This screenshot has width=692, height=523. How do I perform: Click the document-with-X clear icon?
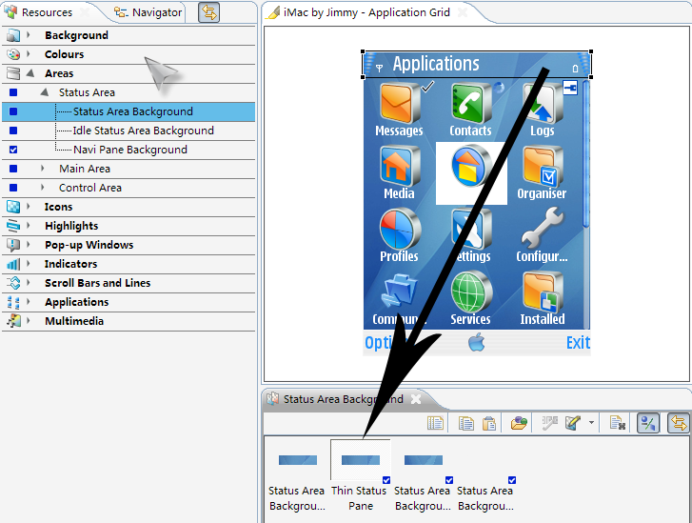tap(617, 423)
